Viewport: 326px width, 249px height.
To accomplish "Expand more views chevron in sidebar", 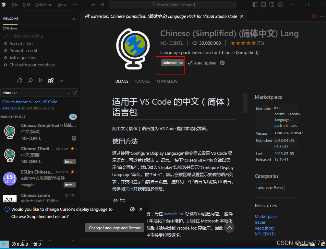I will [x=61, y=81].
